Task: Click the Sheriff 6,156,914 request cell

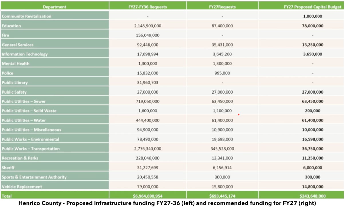Action: (x=222, y=168)
